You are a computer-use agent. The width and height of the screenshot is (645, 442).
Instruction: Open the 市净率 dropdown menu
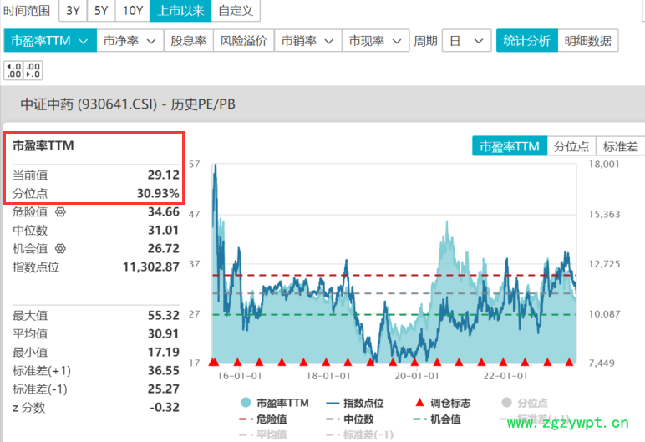(130, 41)
